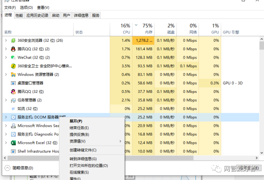
Task: Click the 任务管理器 (2) process icon
Action: click(x=13, y=100)
